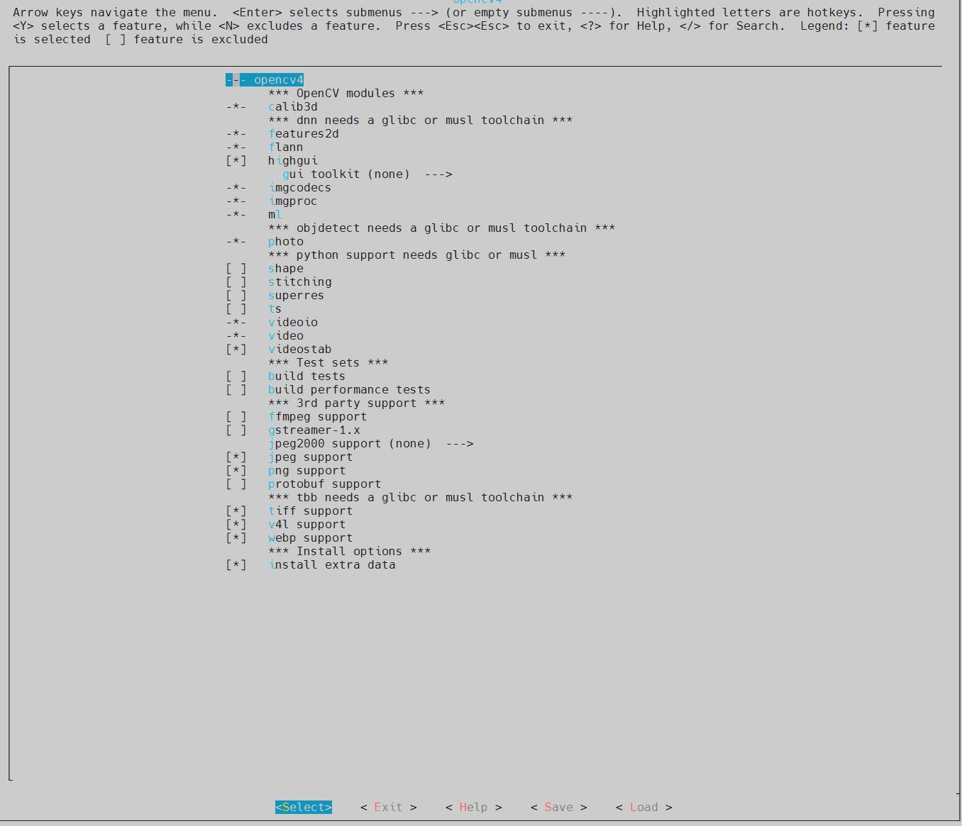Click the Select button
Viewport: 962px width, 826px height.
click(x=304, y=808)
